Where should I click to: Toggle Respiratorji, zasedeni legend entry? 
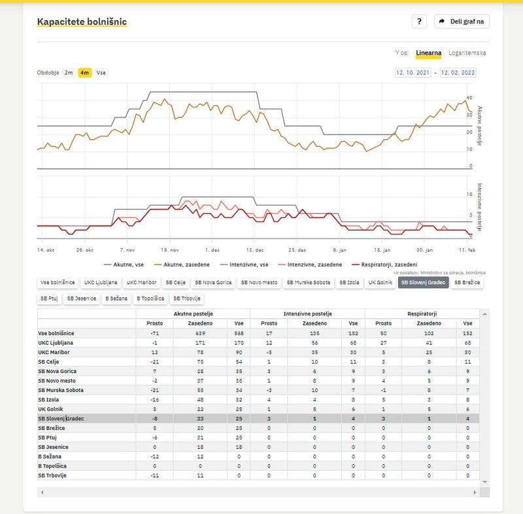click(x=385, y=265)
